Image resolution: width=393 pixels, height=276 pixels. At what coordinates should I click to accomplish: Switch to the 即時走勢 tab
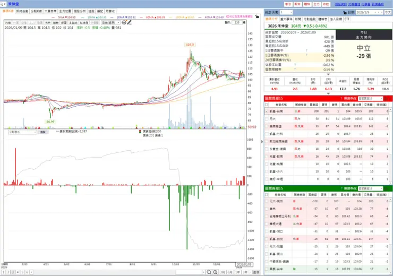click(x=22, y=11)
